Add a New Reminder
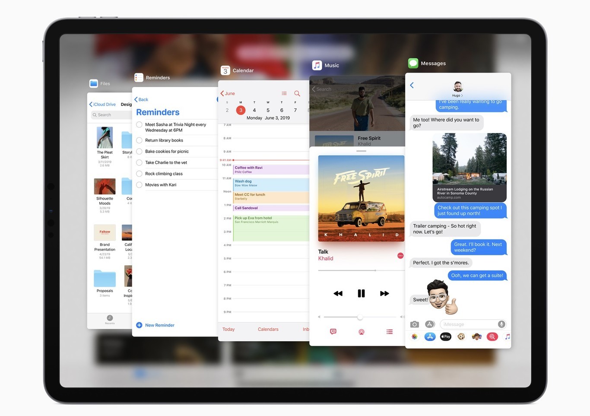 coord(155,325)
